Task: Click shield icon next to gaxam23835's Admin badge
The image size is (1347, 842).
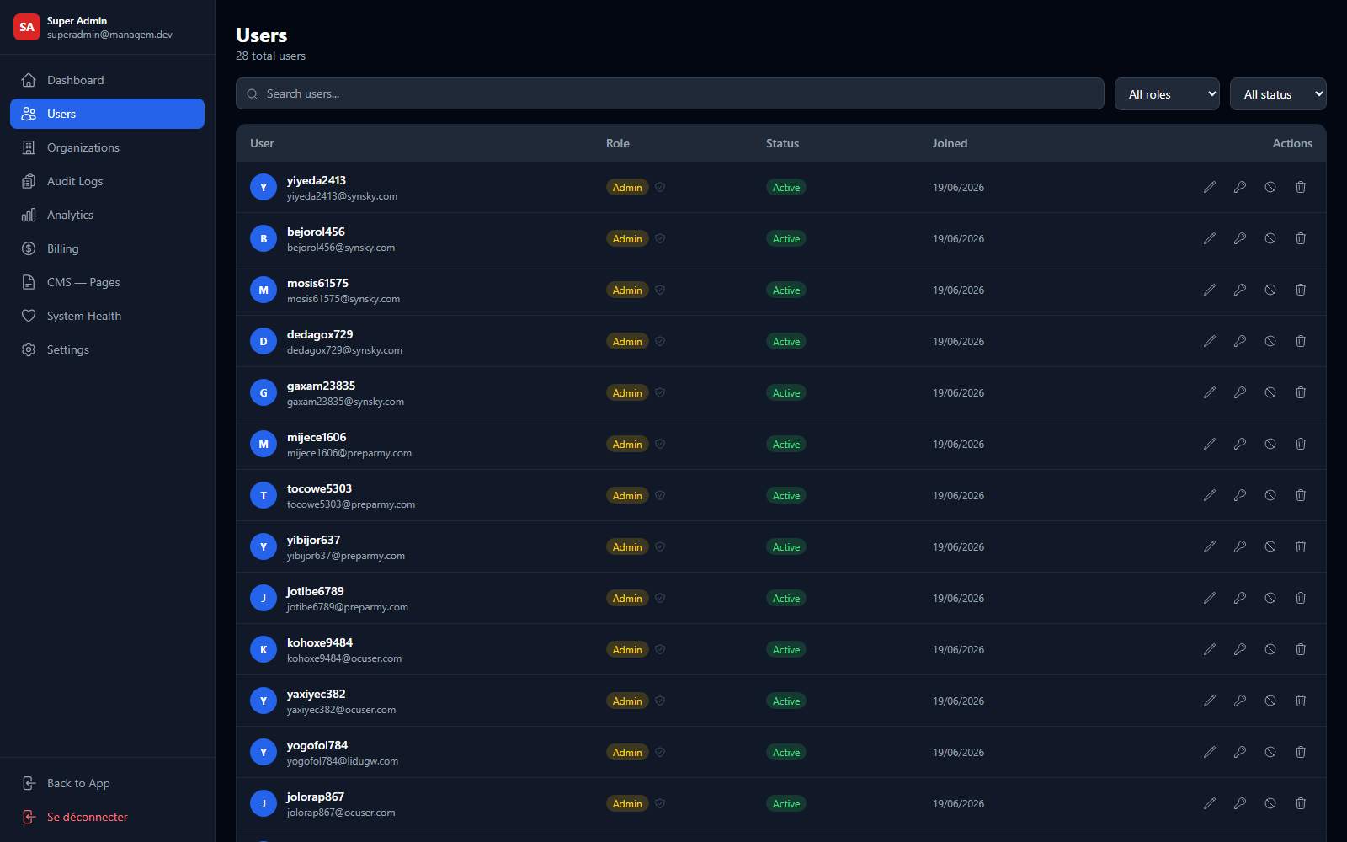Action: click(x=660, y=392)
